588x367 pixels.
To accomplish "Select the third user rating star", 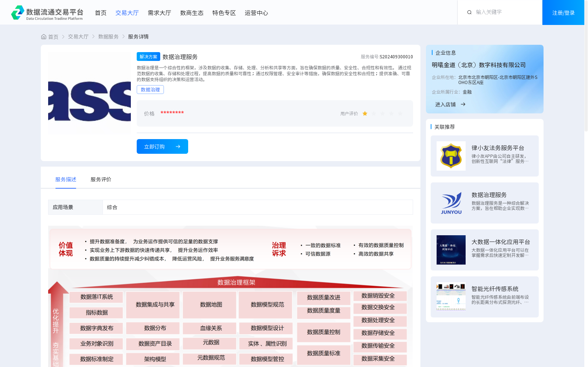I will pos(383,114).
